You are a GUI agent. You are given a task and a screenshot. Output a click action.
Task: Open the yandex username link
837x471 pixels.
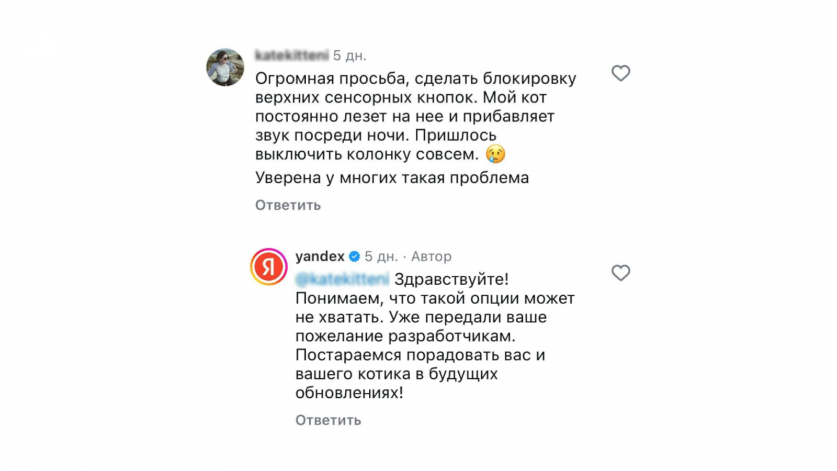pos(320,256)
